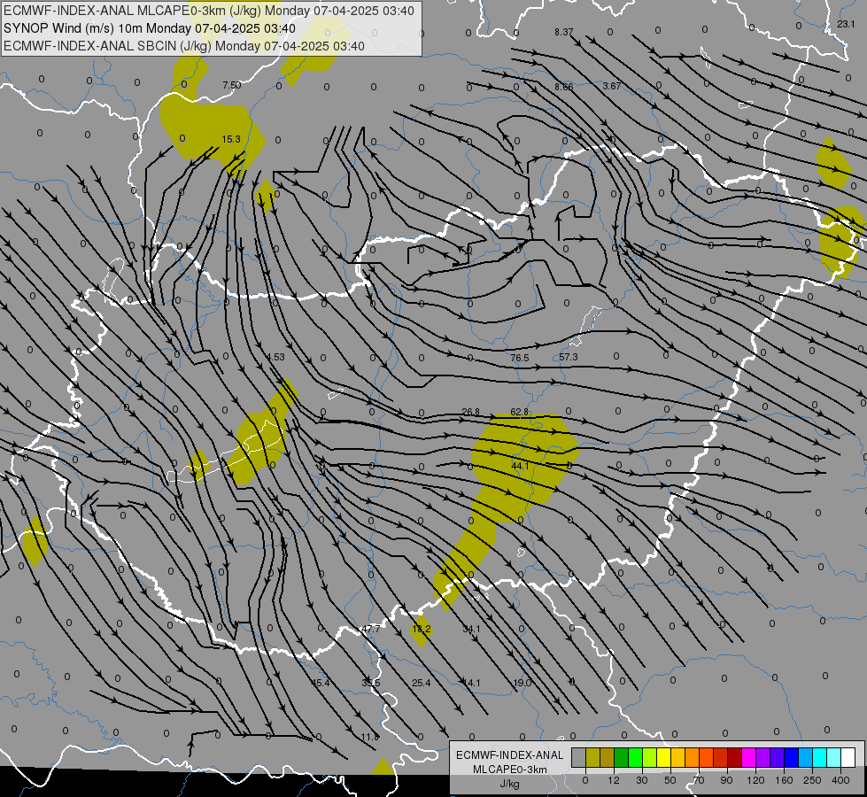The width and height of the screenshot is (867, 797).
Task: Click the legend tick label '12'
Action: tap(614, 780)
